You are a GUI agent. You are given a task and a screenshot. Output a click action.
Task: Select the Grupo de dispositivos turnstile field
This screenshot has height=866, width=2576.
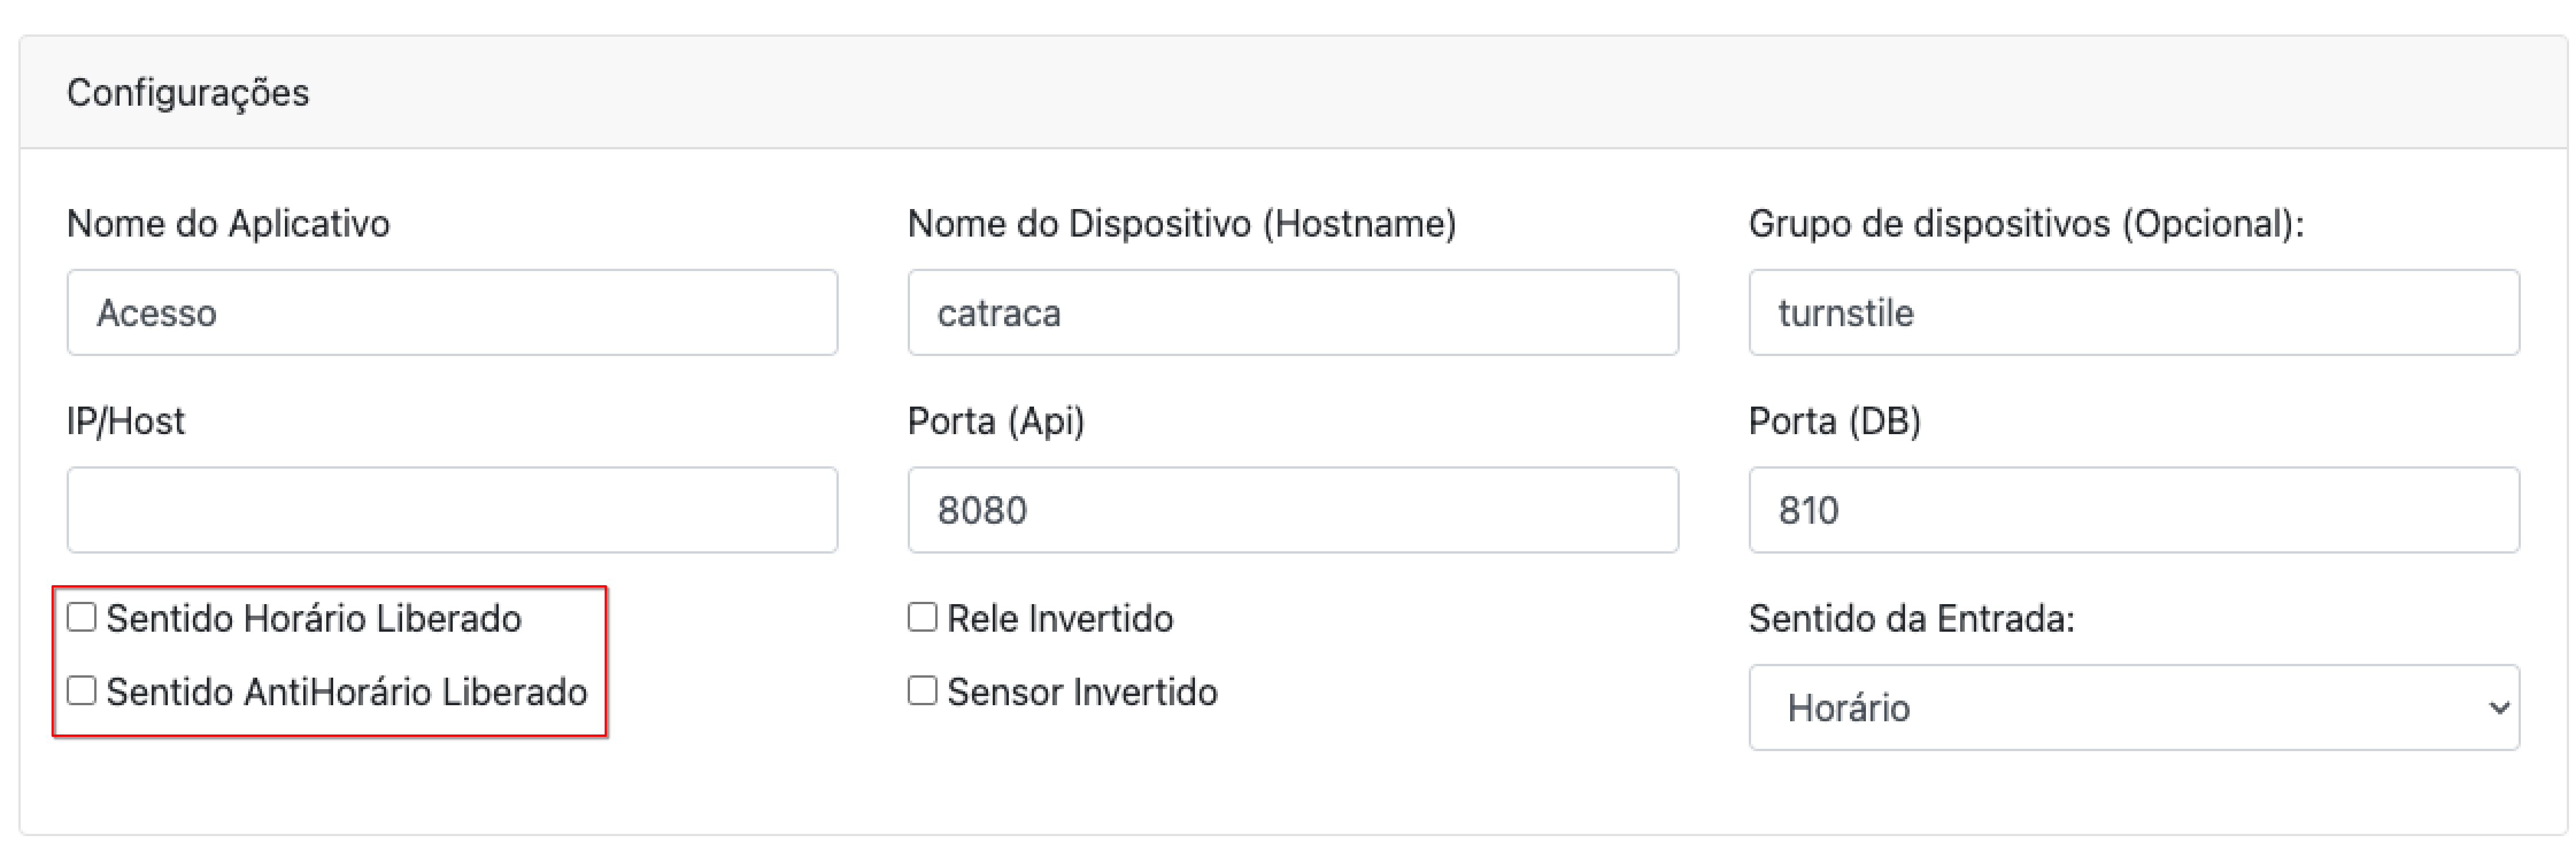(x=2133, y=313)
